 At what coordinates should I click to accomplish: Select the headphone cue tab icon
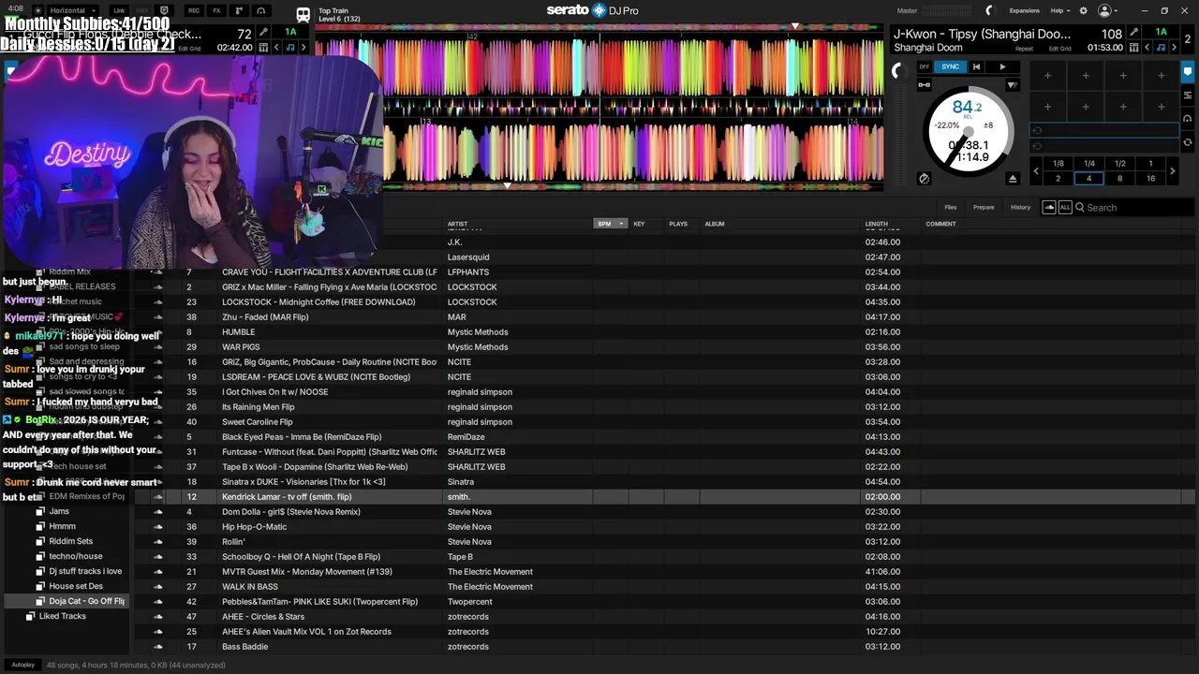click(x=1187, y=119)
